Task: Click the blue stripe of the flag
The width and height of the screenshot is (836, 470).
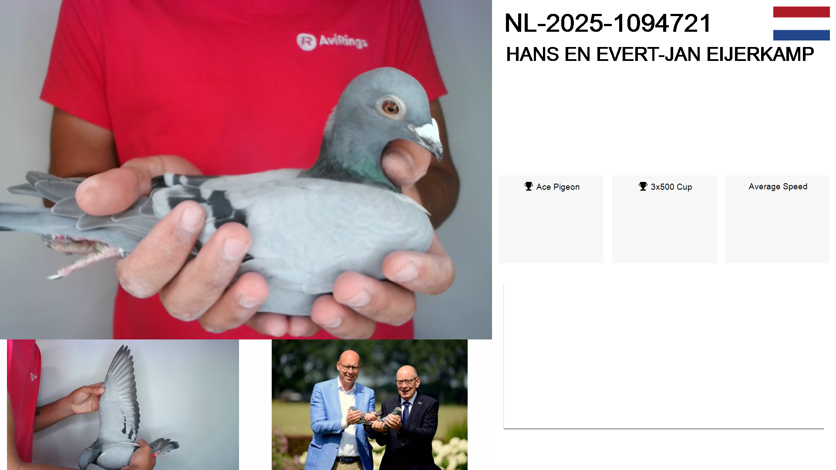Action: click(x=801, y=35)
